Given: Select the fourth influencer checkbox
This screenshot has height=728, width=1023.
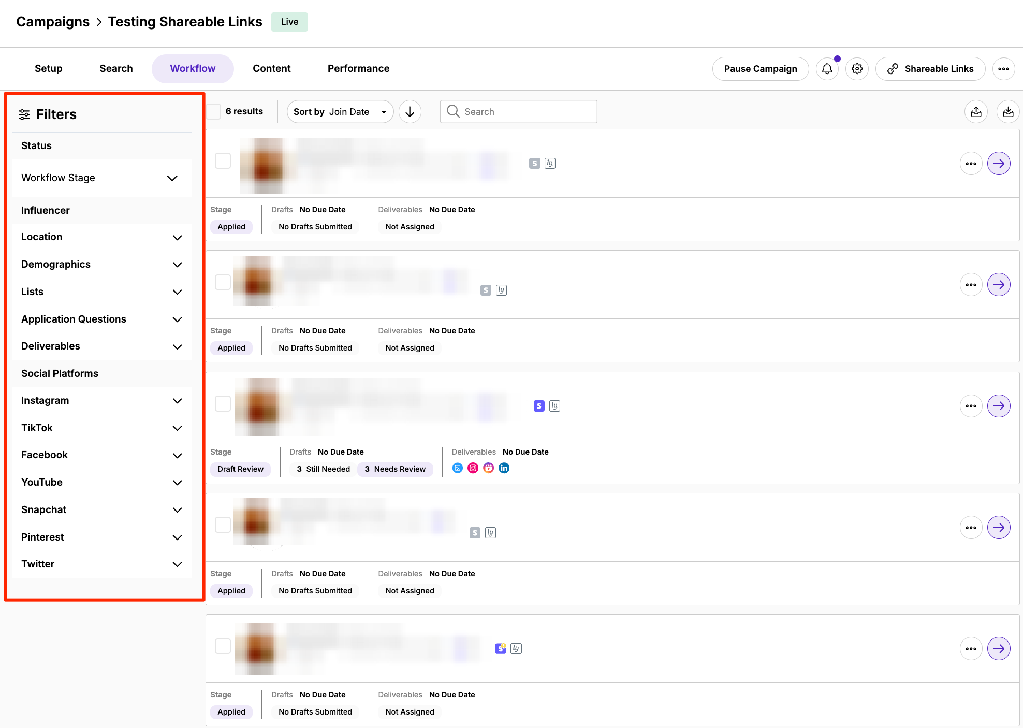Looking at the screenshot, I should [x=223, y=525].
